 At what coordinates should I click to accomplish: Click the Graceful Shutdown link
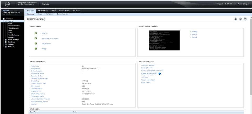(148, 65)
